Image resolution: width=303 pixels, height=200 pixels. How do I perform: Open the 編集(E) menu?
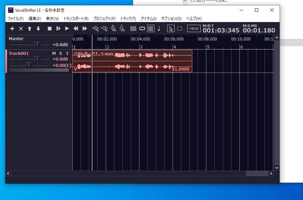tap(35, 18)
